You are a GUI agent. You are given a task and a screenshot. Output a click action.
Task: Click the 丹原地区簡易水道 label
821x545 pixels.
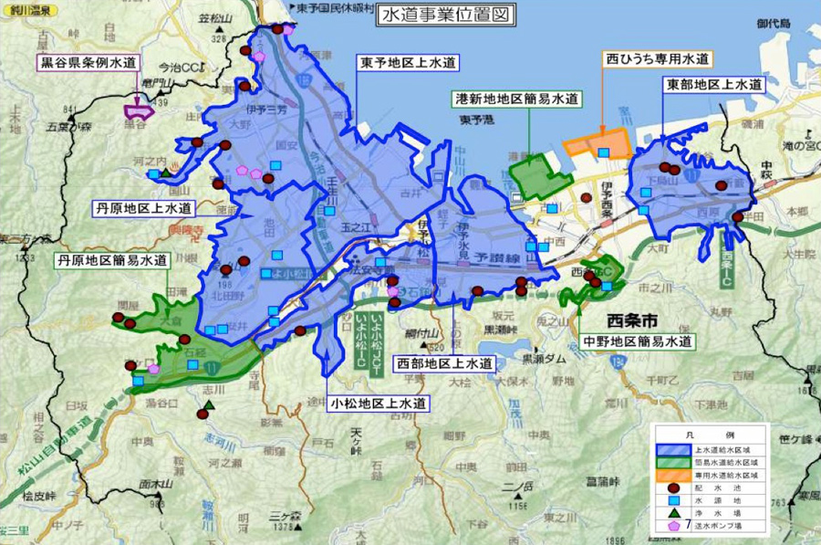click(x=112, y=260)
